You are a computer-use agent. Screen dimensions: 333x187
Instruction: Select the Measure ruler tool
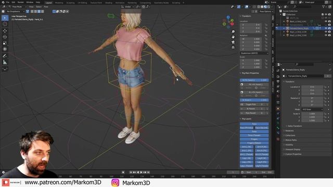5,62
